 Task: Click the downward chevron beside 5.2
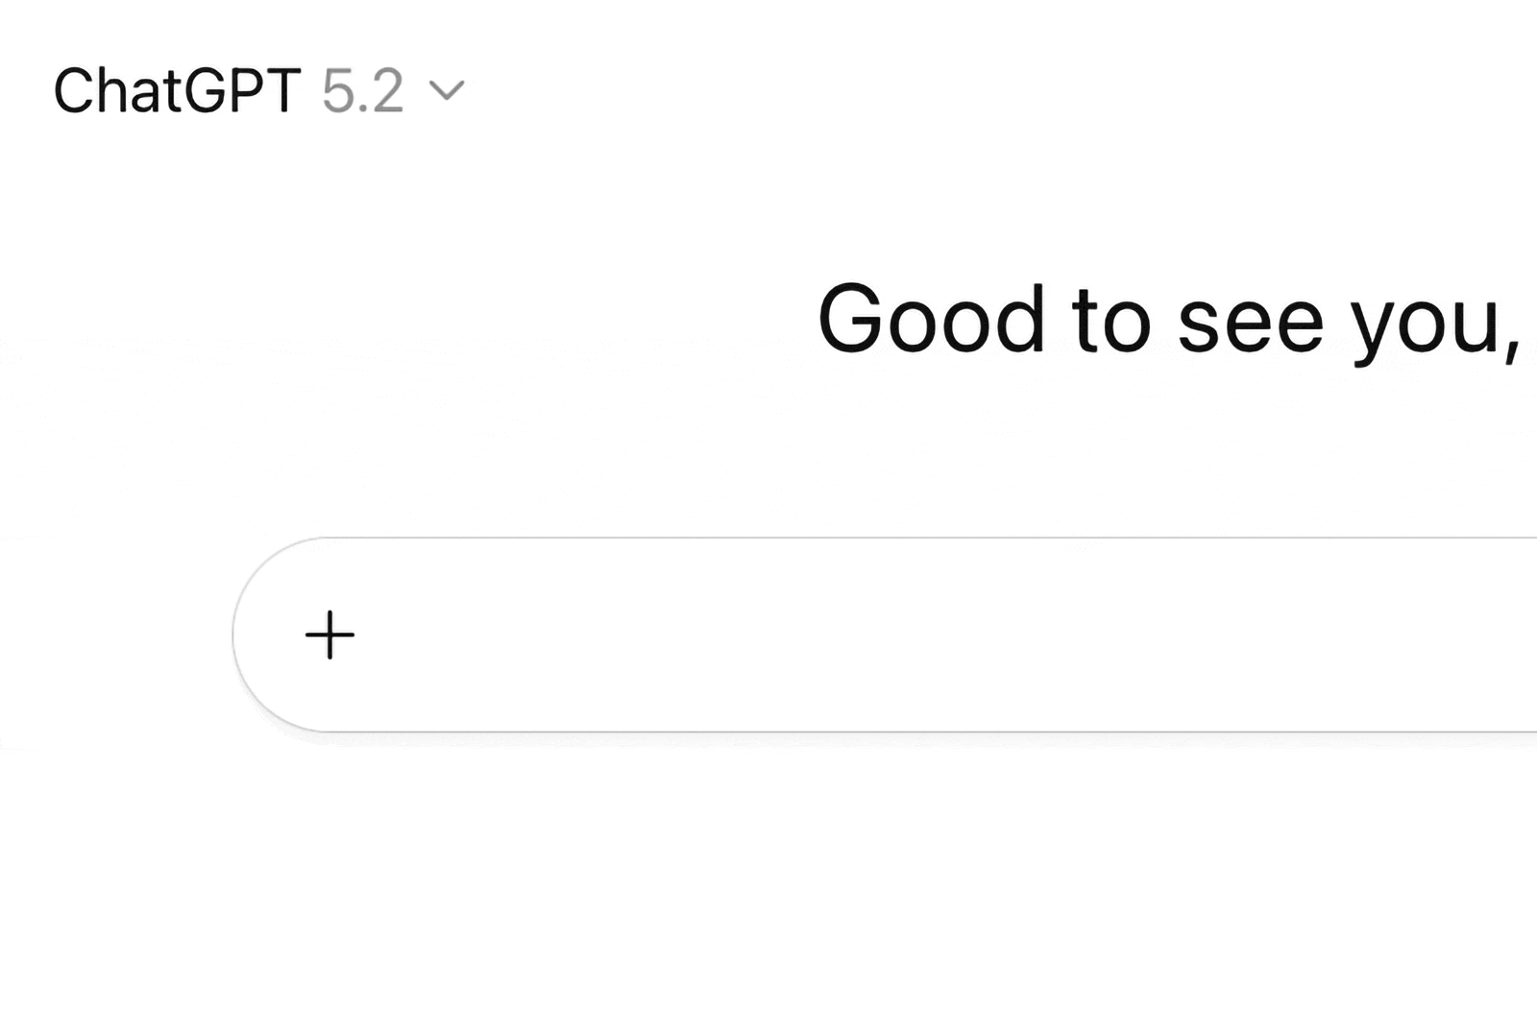pyautogui.click(x=447, y=91)
